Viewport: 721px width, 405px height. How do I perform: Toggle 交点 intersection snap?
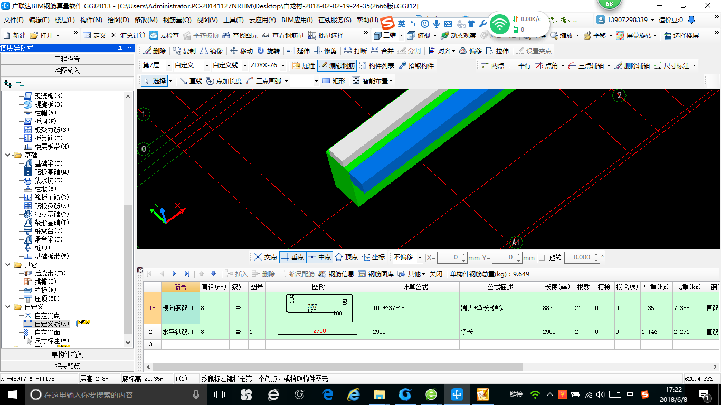(265, 257)
